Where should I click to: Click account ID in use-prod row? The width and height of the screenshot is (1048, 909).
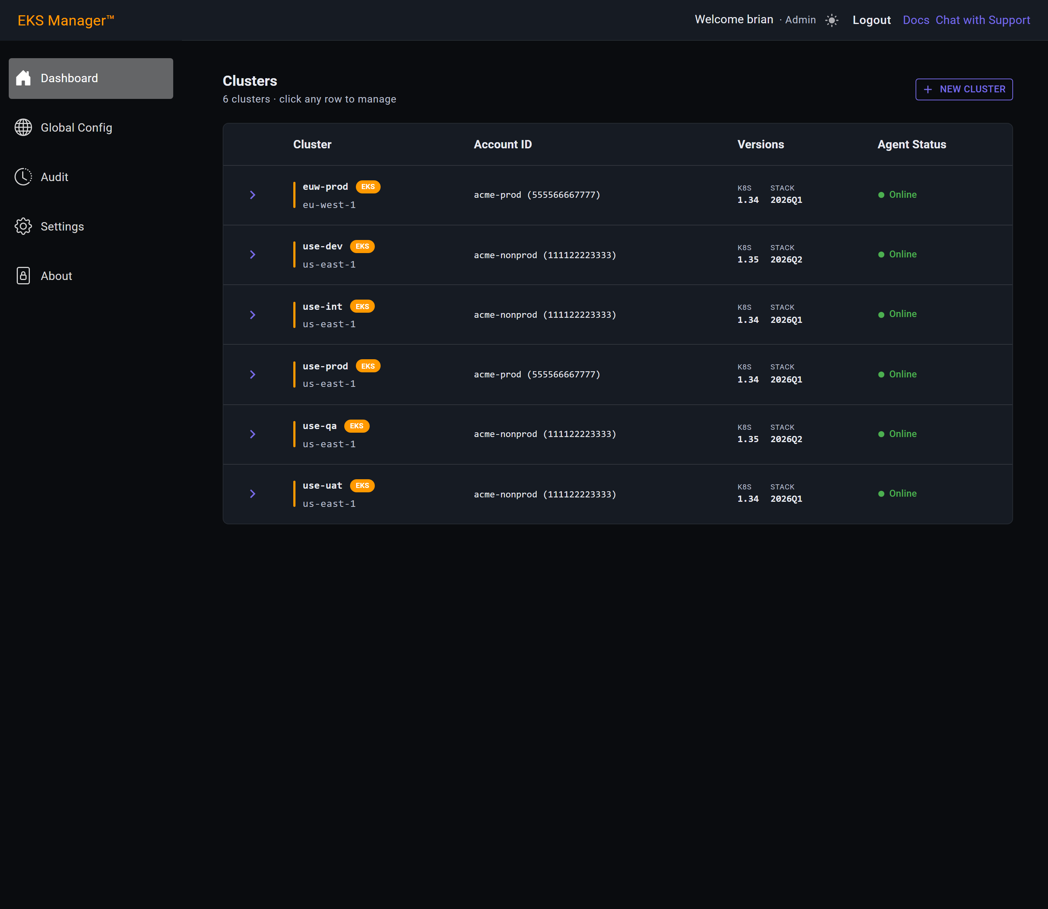tap(537, 375)
